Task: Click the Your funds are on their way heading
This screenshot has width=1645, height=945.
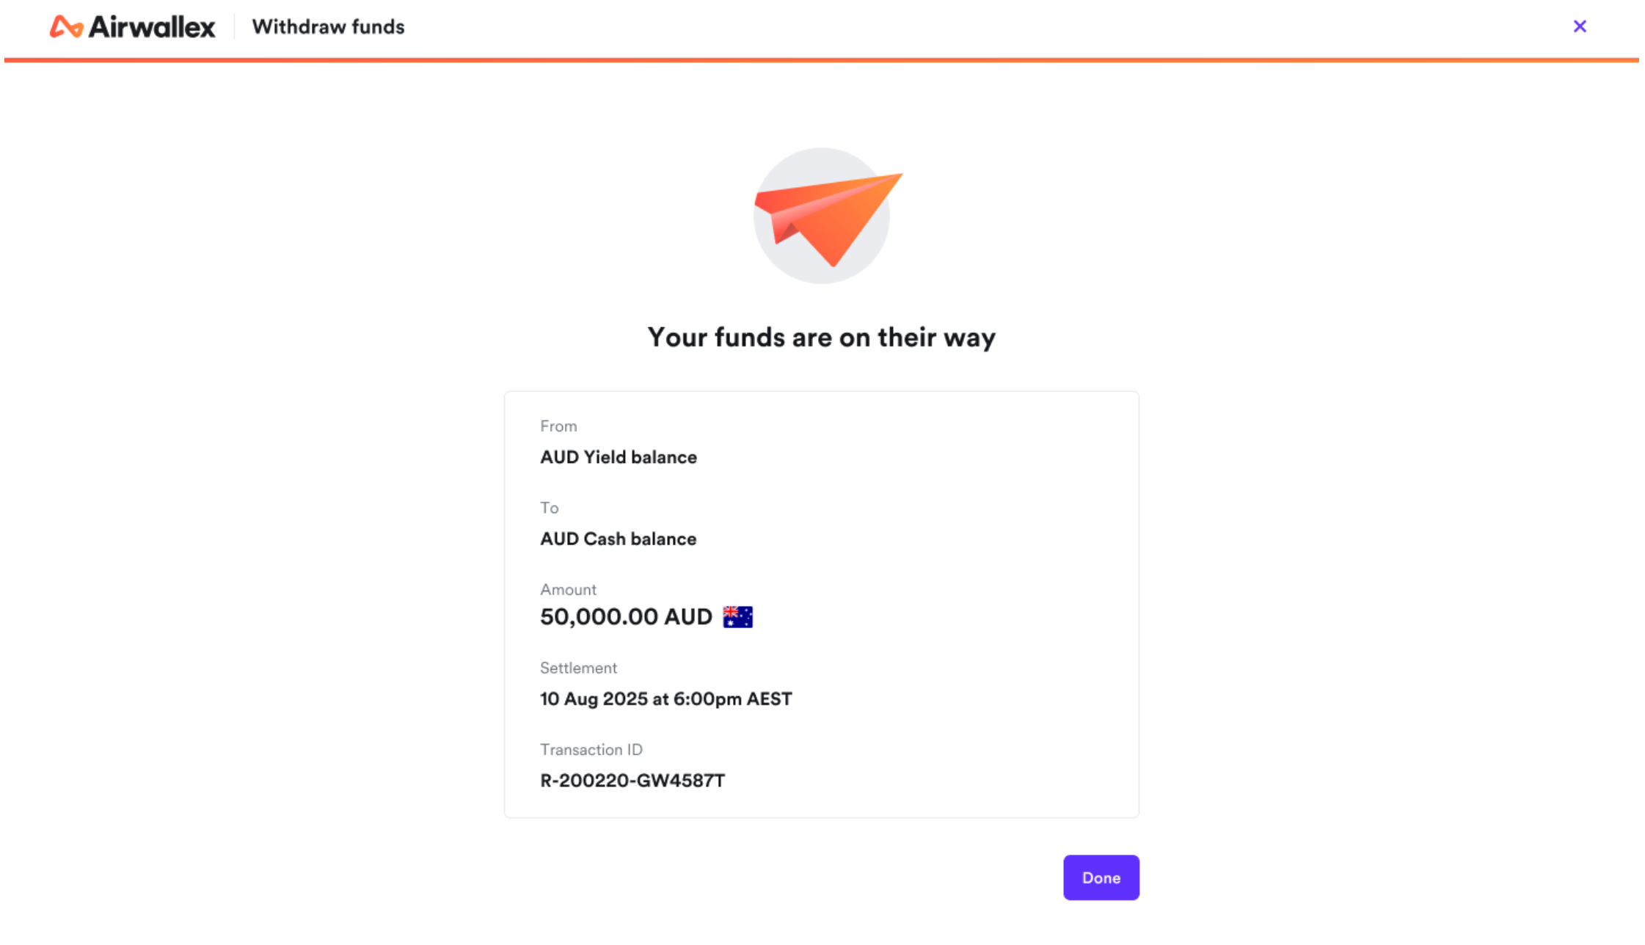Action: (x=822, y=337)
